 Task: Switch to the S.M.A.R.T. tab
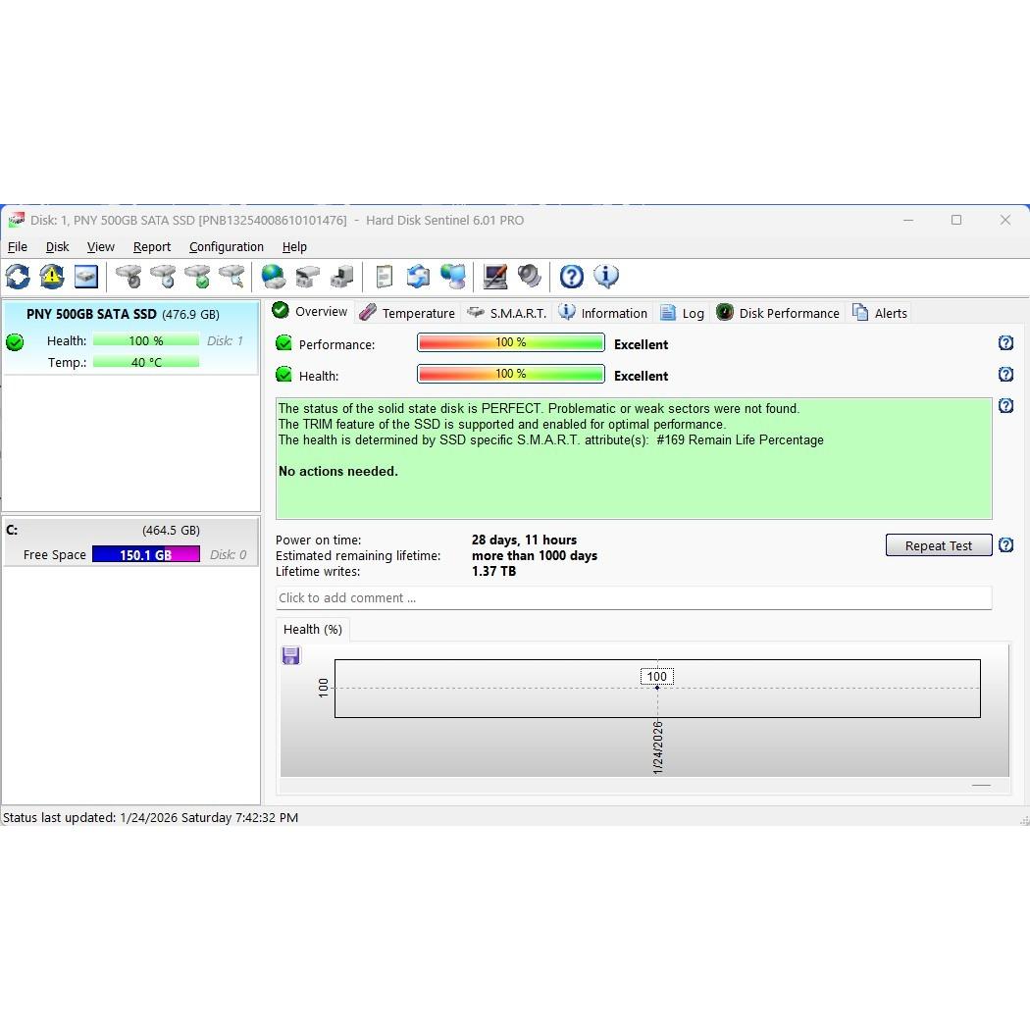[506, 313]
